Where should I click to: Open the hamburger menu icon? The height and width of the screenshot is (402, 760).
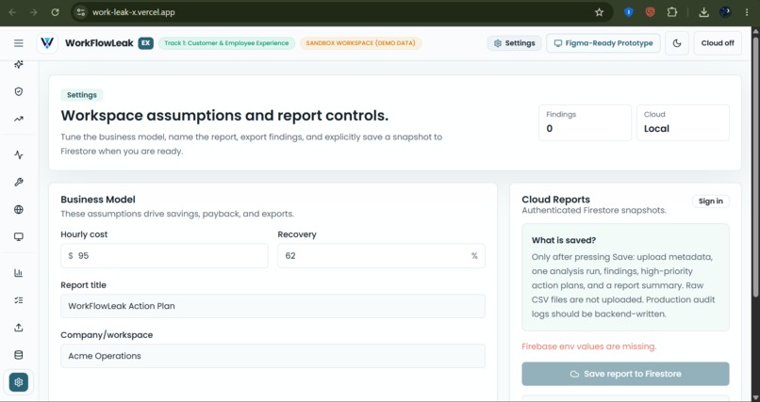[19, 43]
